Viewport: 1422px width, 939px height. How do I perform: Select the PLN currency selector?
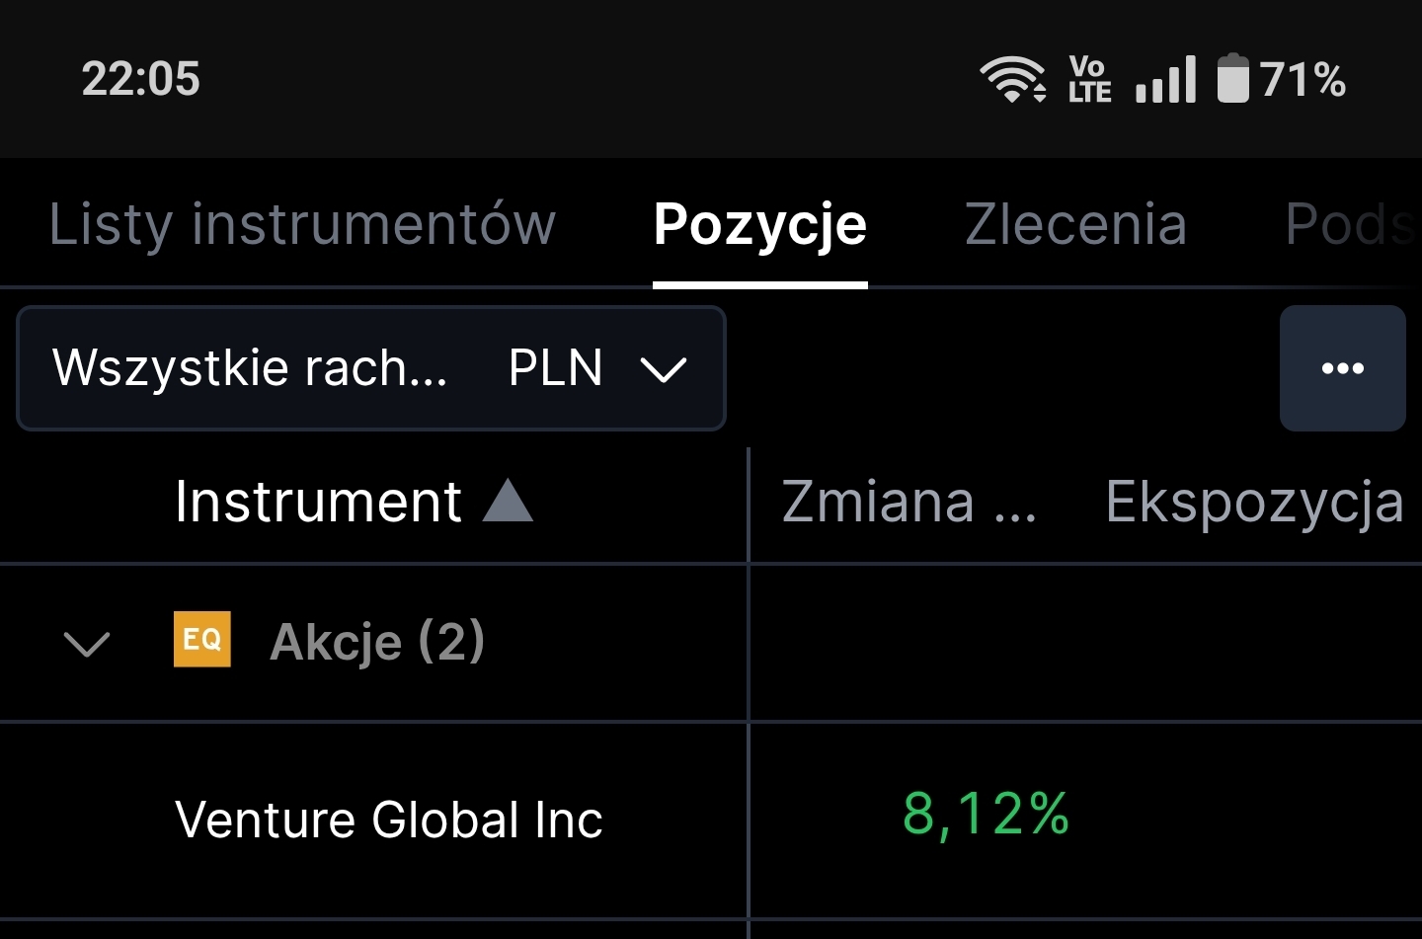pos(555,368)
